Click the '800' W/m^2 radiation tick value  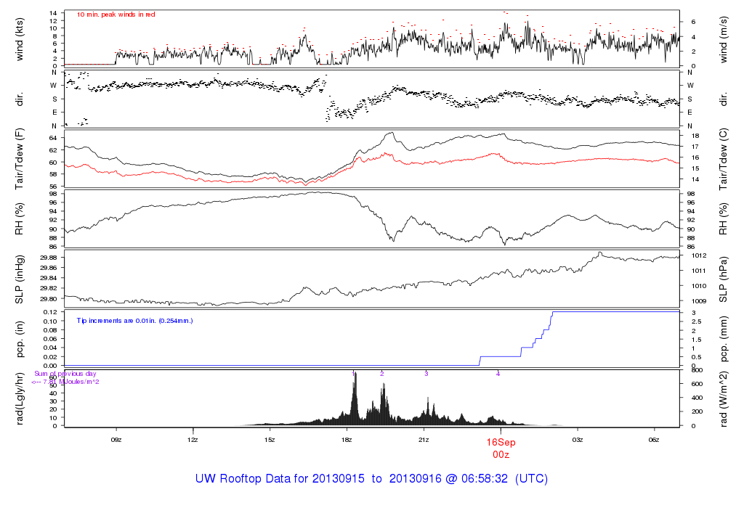pyautogui.click(x=697, y=370)
